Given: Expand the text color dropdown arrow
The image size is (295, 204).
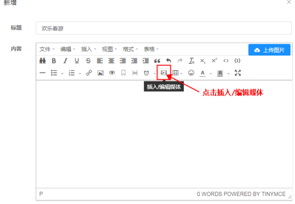Looking at the screenshot, I should tap(211, 74).
